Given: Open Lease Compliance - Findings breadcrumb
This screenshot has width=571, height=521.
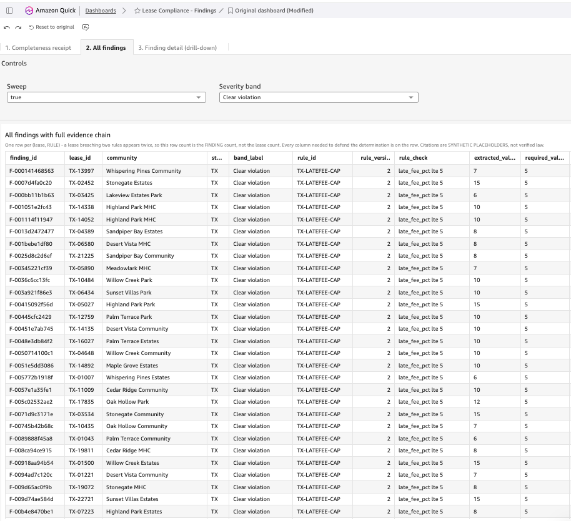Looking at the screenshot, I should (179, 11).
